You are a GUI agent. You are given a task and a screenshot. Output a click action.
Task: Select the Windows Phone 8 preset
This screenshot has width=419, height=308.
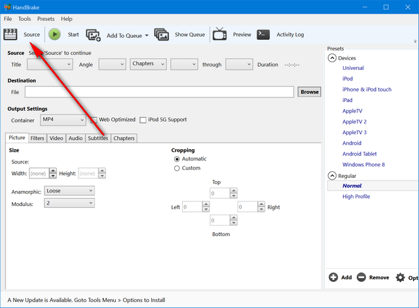pyautogui.click(x=363, y=164)
